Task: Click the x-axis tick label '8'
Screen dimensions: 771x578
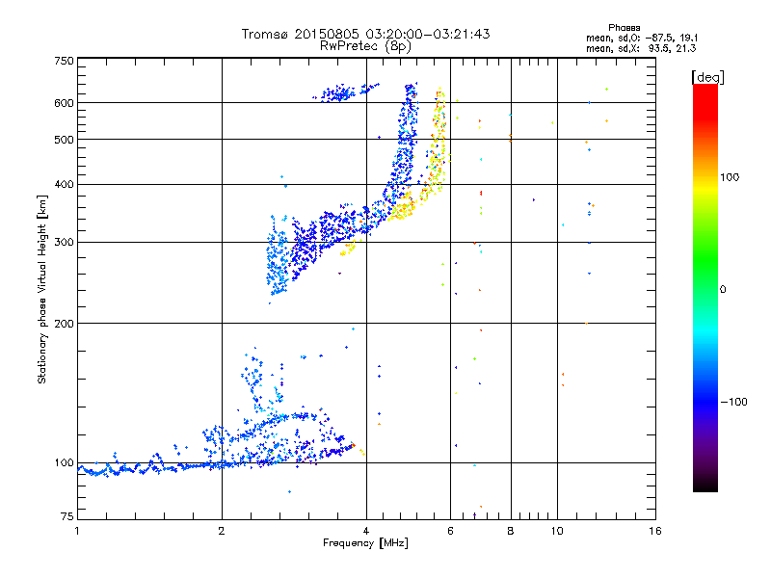Action: (511, 531)
